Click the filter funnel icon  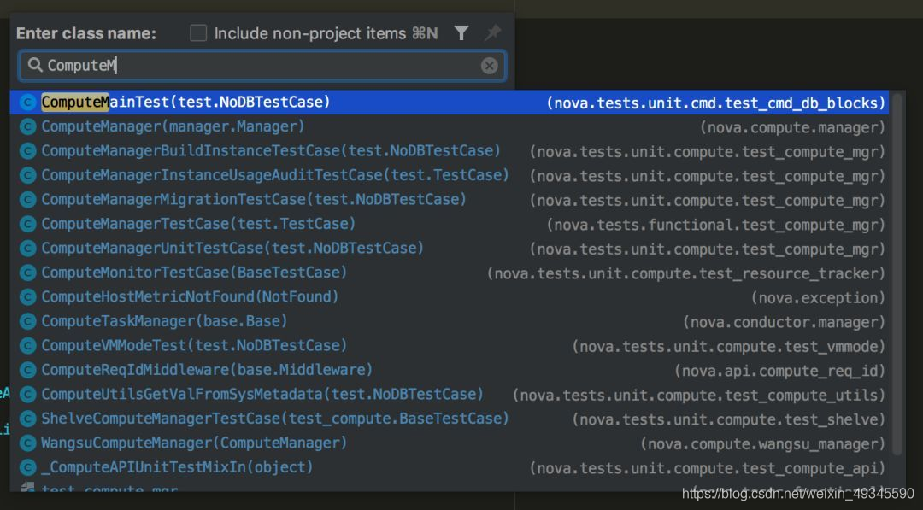461,33
